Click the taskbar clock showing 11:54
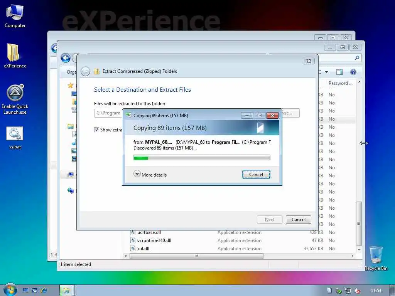This screenshot has width=395, height=296. pyautogui.click(x=376, y=291)
